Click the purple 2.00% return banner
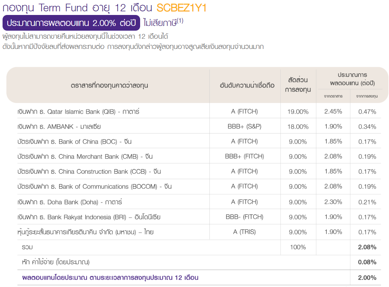Screen dimensions: 389x287 (71, 23)
